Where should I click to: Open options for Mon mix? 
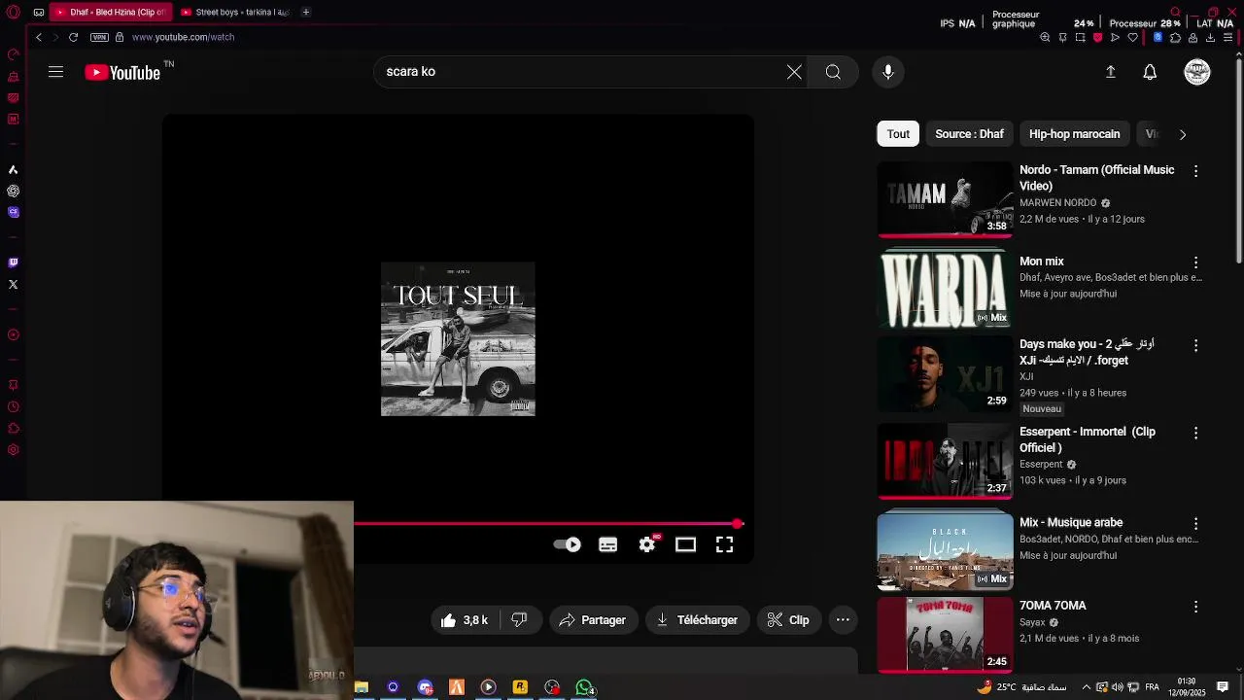[x=1196, y=262]
